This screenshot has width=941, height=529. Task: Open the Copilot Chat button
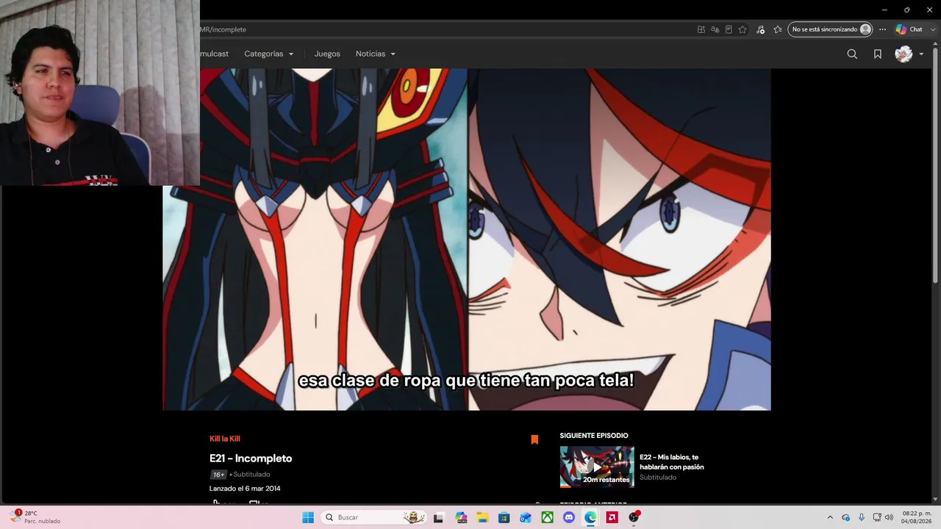tap(909, 29)
